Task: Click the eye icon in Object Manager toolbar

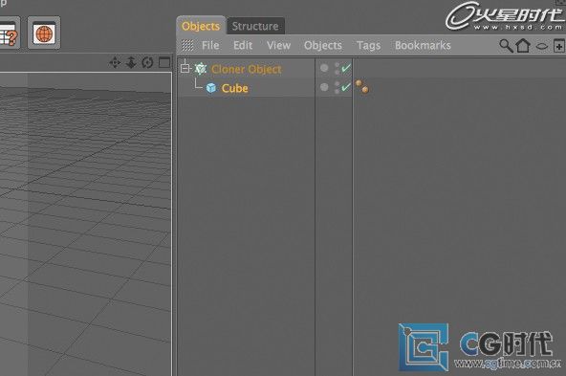Action: [x=542, y=46]
